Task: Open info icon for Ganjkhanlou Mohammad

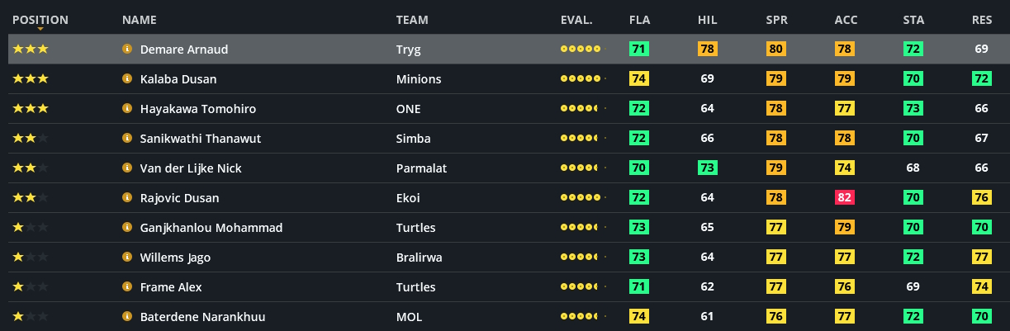Action: pyautogui.click(x=127, y=228)
